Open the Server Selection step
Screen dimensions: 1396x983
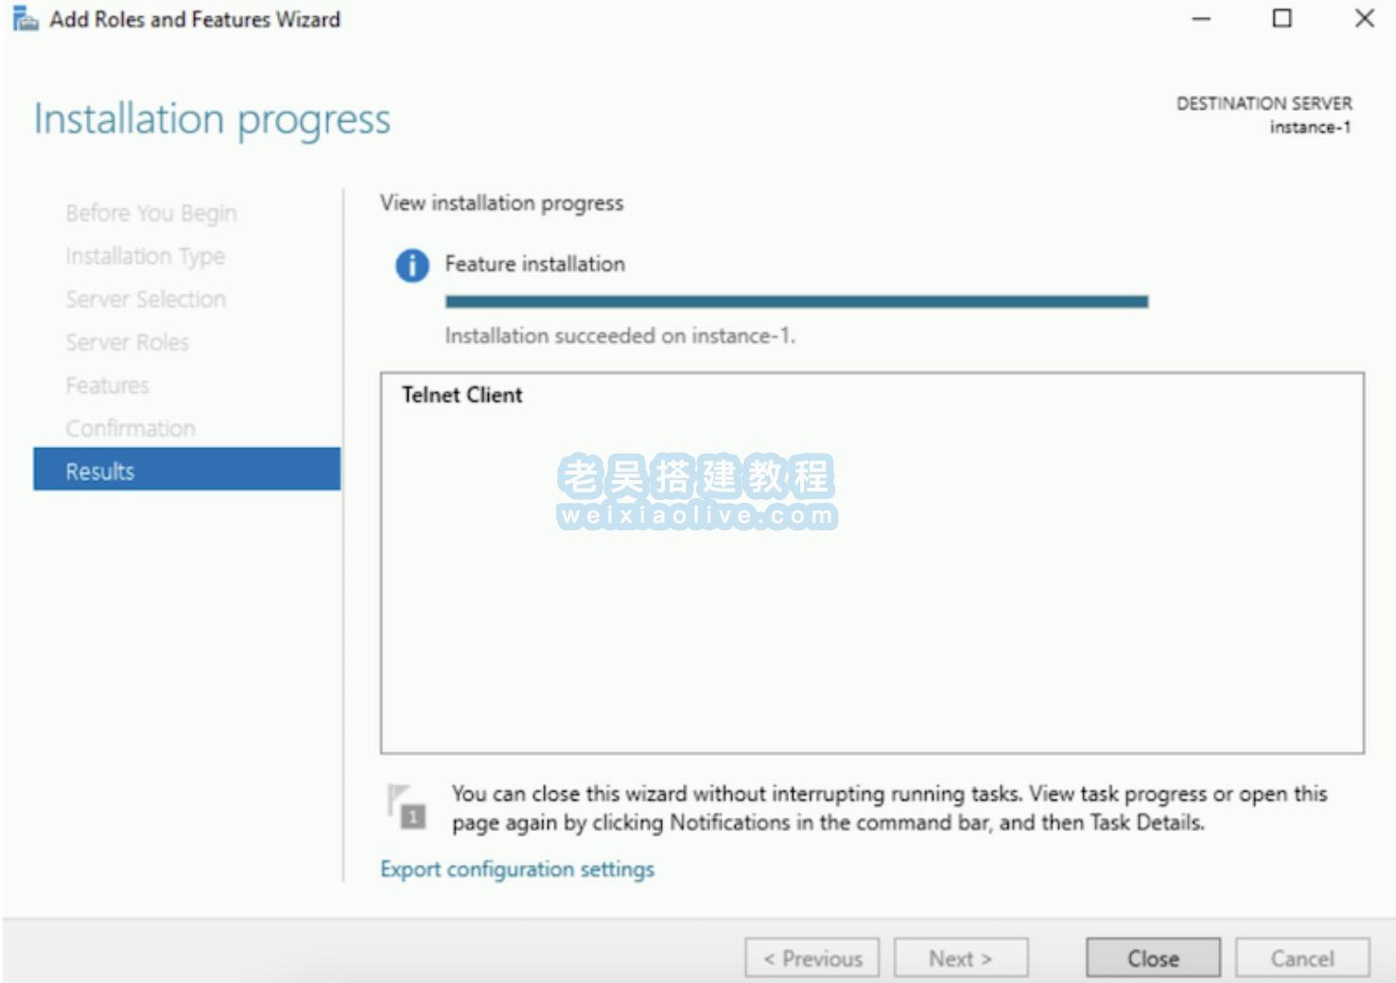146,300
